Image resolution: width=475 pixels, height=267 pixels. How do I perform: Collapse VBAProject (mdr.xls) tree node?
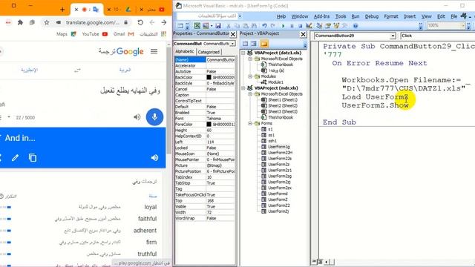point(243,88)
